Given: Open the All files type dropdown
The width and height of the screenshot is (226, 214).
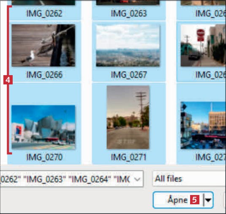Looking at the screenshot, I should 189,179.
